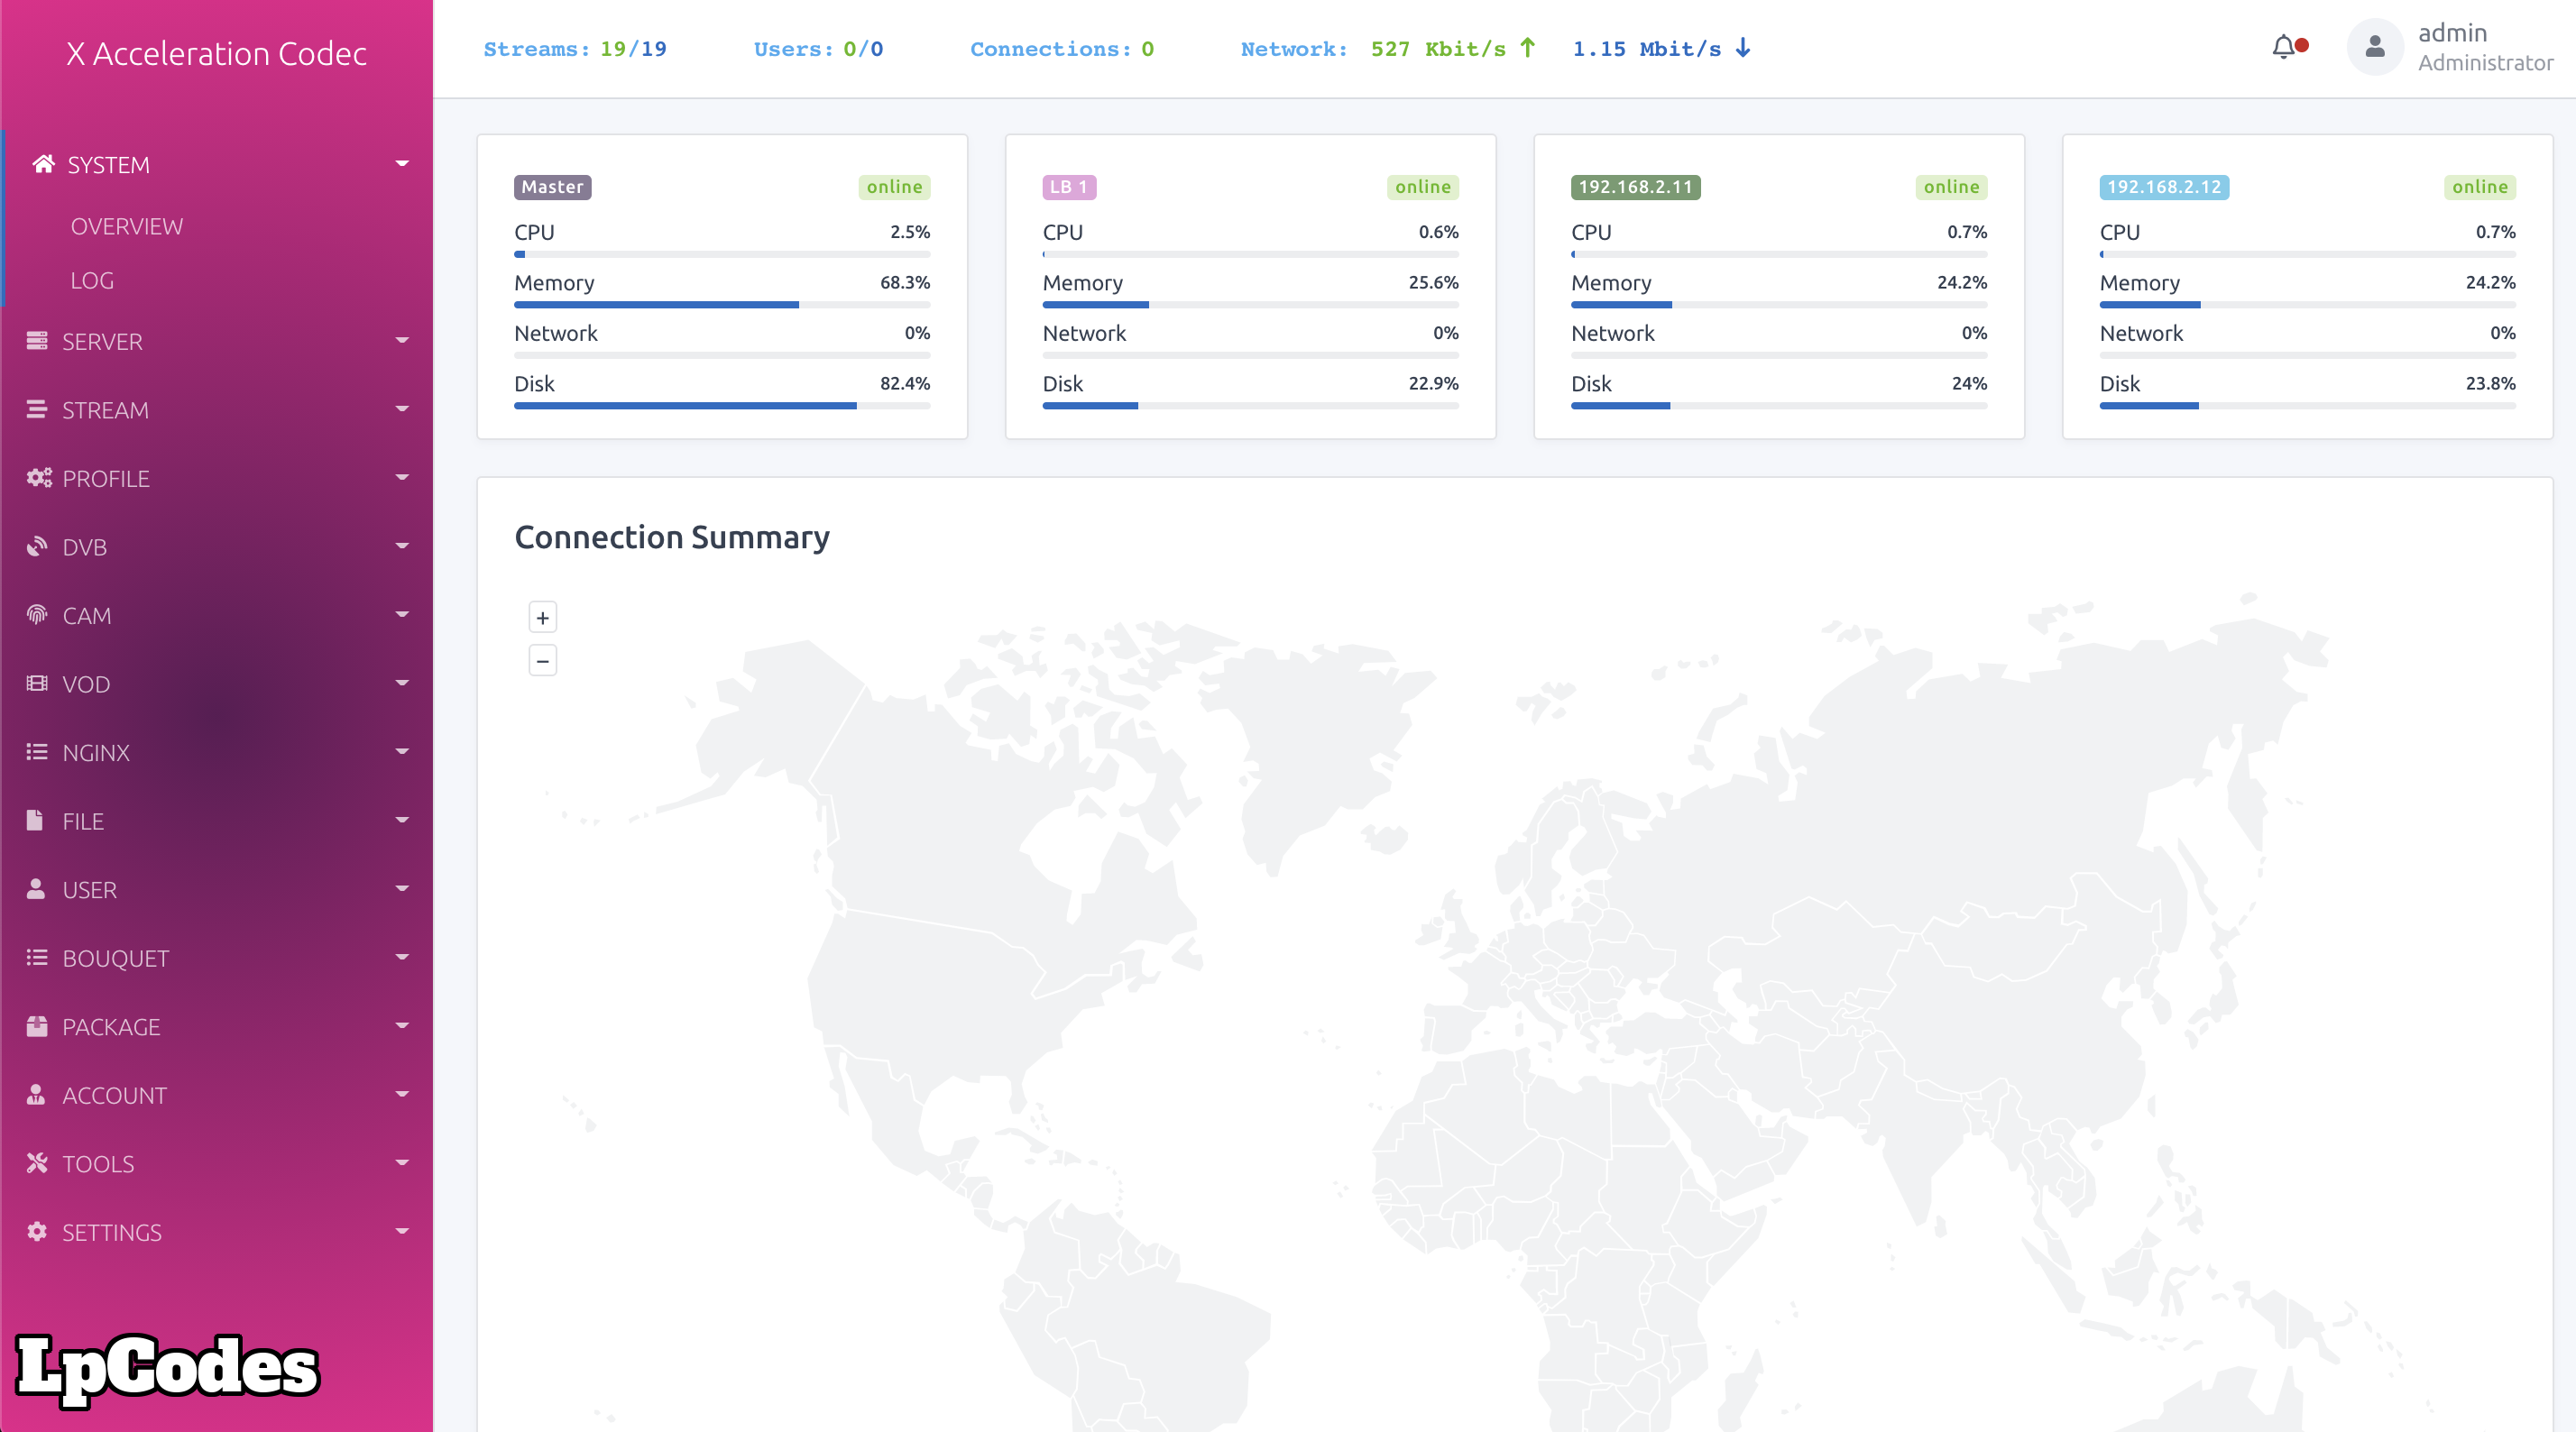
Task: Expand the SERVER section arrow
Action: [x=402, y=341]
